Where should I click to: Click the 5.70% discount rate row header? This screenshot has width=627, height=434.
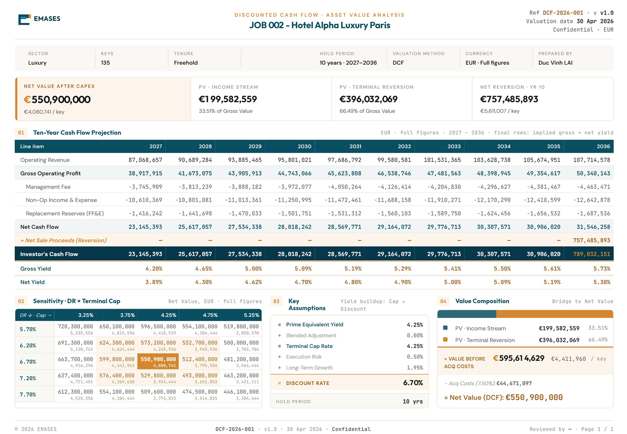click(x=28, y=329)
